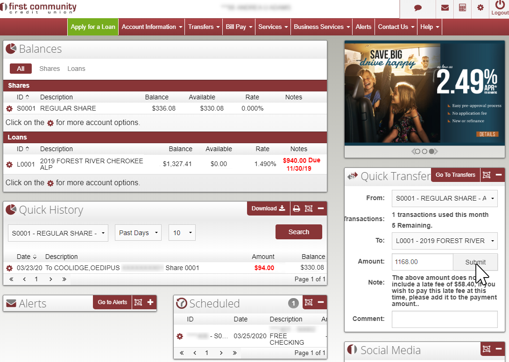Sort Loans table by ID
Screen dimensions: 509x362
pyautogui.click(x=23, y=149)
